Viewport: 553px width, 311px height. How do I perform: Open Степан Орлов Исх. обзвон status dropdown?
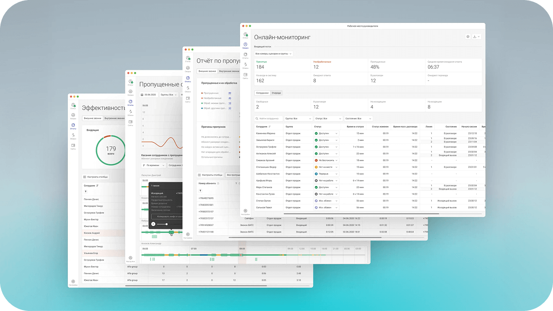pos(326,201)
